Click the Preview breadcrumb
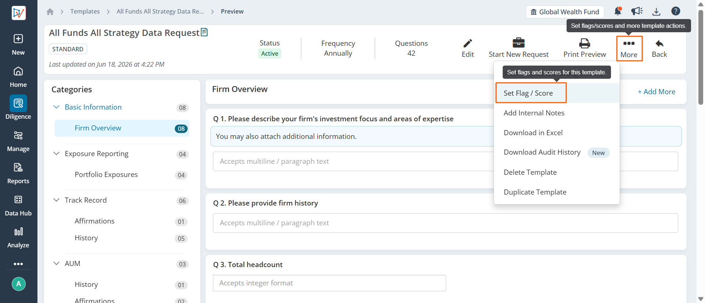This screenshot has width=705, height=303. pyautogui.click(x=232, y=11)
